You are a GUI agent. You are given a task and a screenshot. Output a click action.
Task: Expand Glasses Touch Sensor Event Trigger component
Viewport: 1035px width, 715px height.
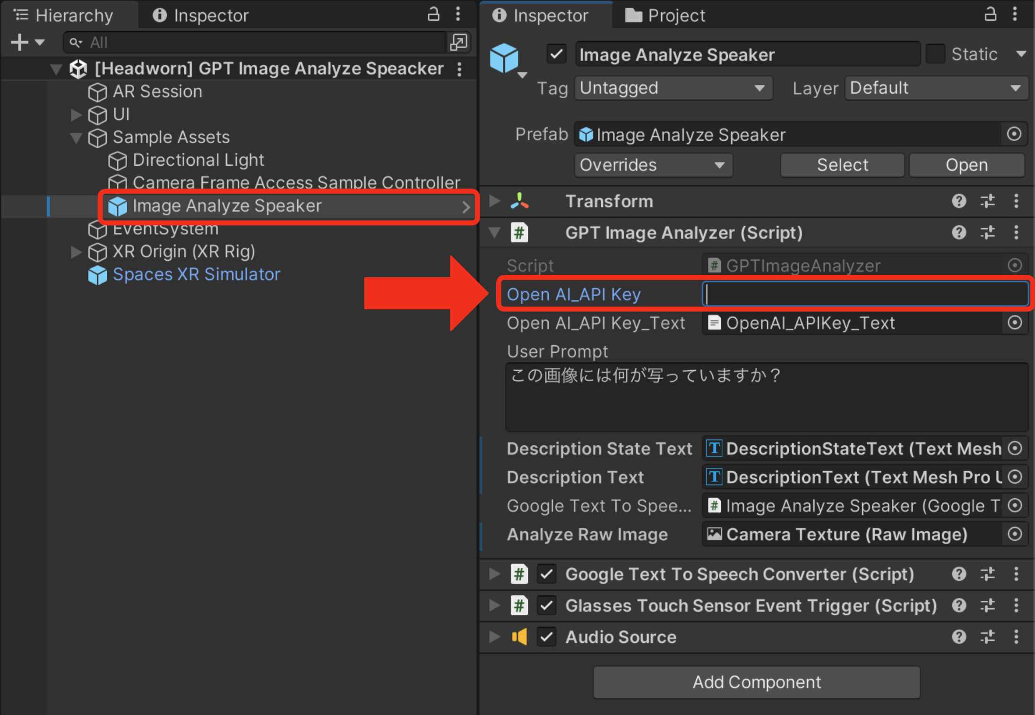tap(494, 606)
